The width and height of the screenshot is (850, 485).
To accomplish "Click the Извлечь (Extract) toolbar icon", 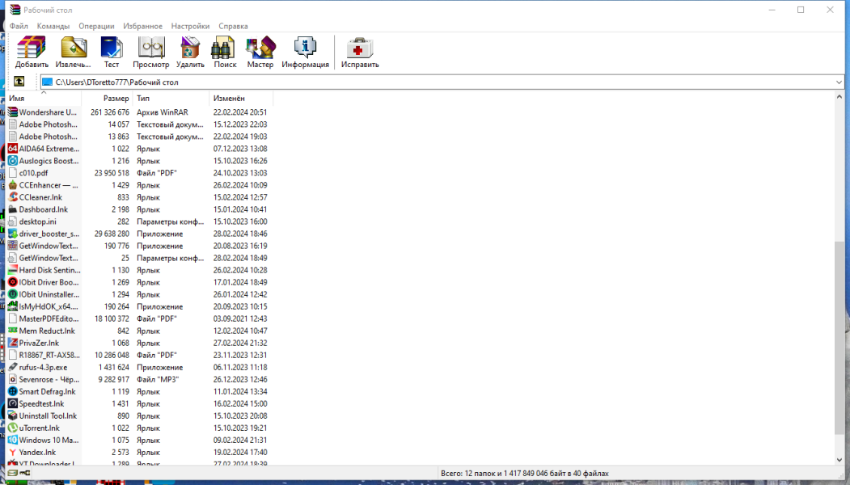I will pyautogui.click(x=73, y=53).
